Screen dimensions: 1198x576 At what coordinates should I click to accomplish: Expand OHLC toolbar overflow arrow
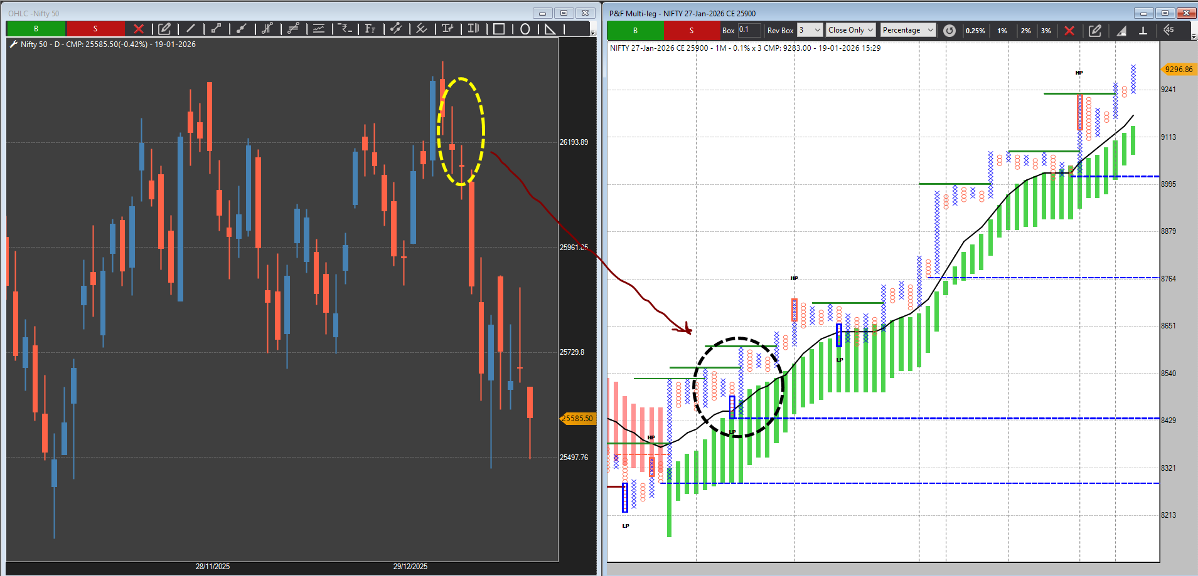point(592,31)
